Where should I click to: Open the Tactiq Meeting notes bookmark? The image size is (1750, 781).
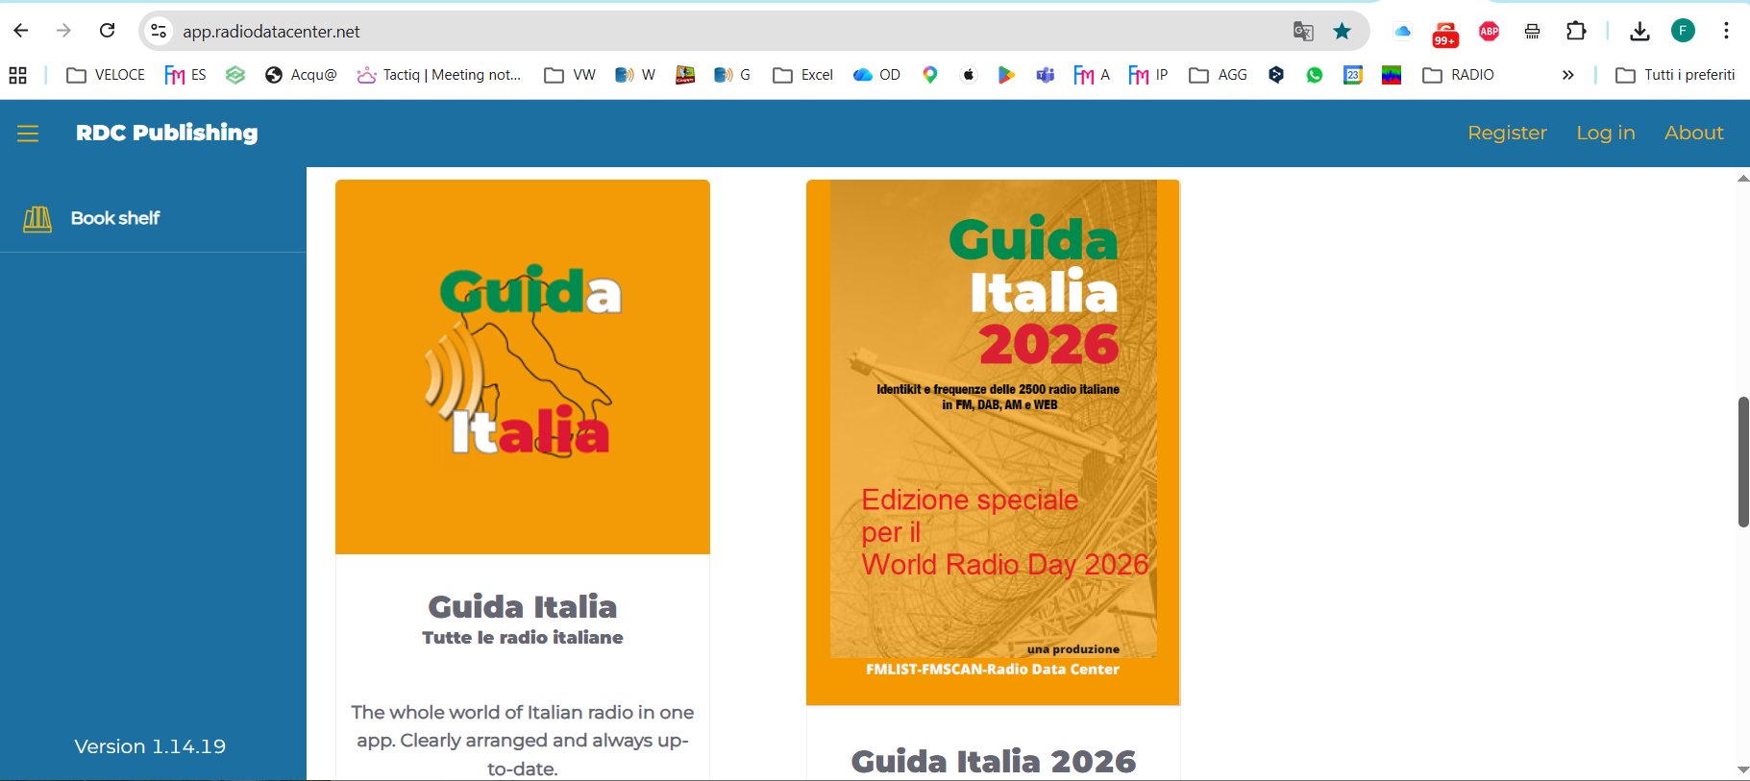pos(439,75)
